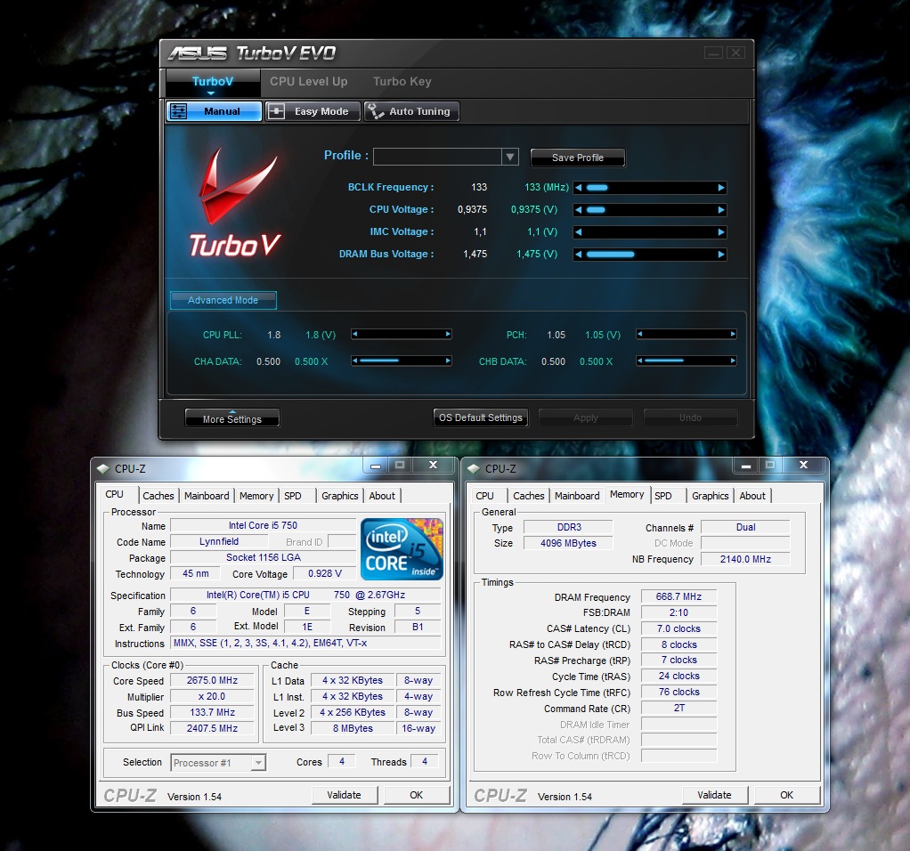Open Processor #1 selection dropdown
The height and width of the screenshot is (851, 910).
tap(259, 762)
